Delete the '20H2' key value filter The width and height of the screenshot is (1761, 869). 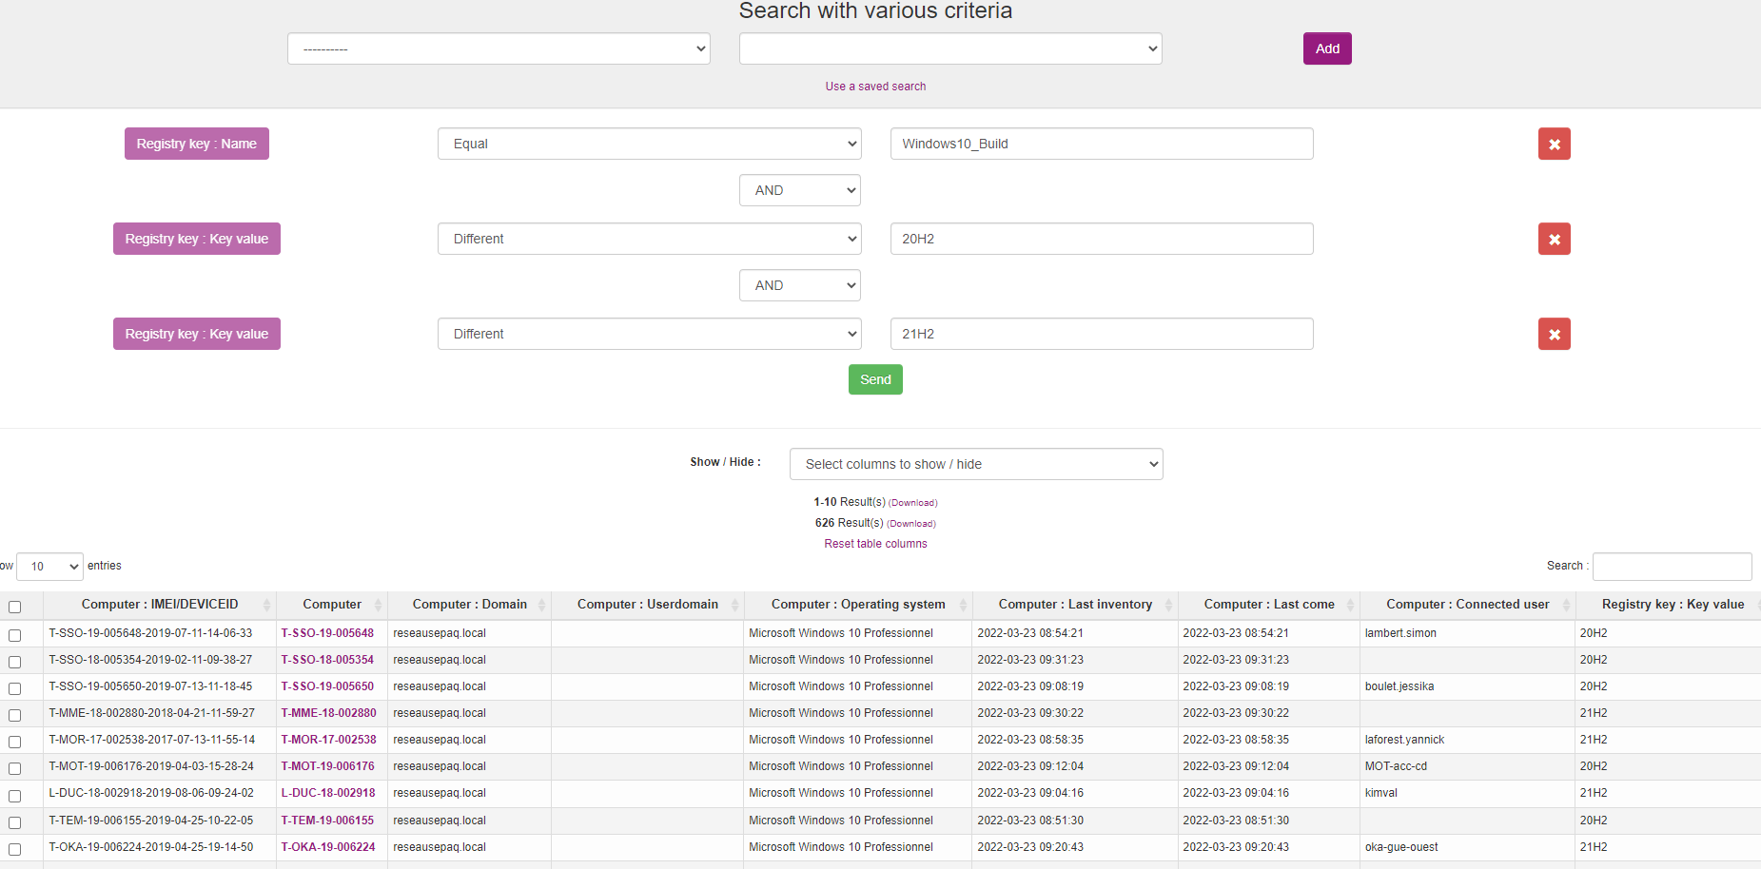[1554, 239]
